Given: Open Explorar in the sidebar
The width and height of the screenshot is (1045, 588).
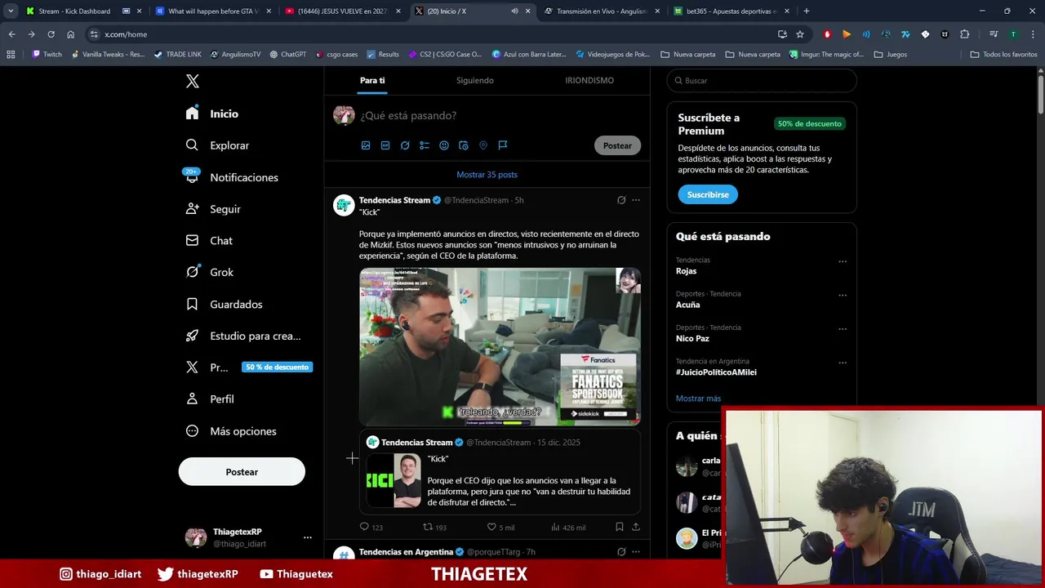Looking at the screenshot, I should pos(217,145).
